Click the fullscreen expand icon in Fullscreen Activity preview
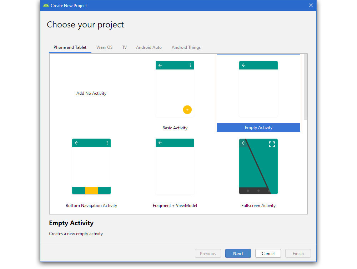Screen dimensions: 357x269 [272, 144]
